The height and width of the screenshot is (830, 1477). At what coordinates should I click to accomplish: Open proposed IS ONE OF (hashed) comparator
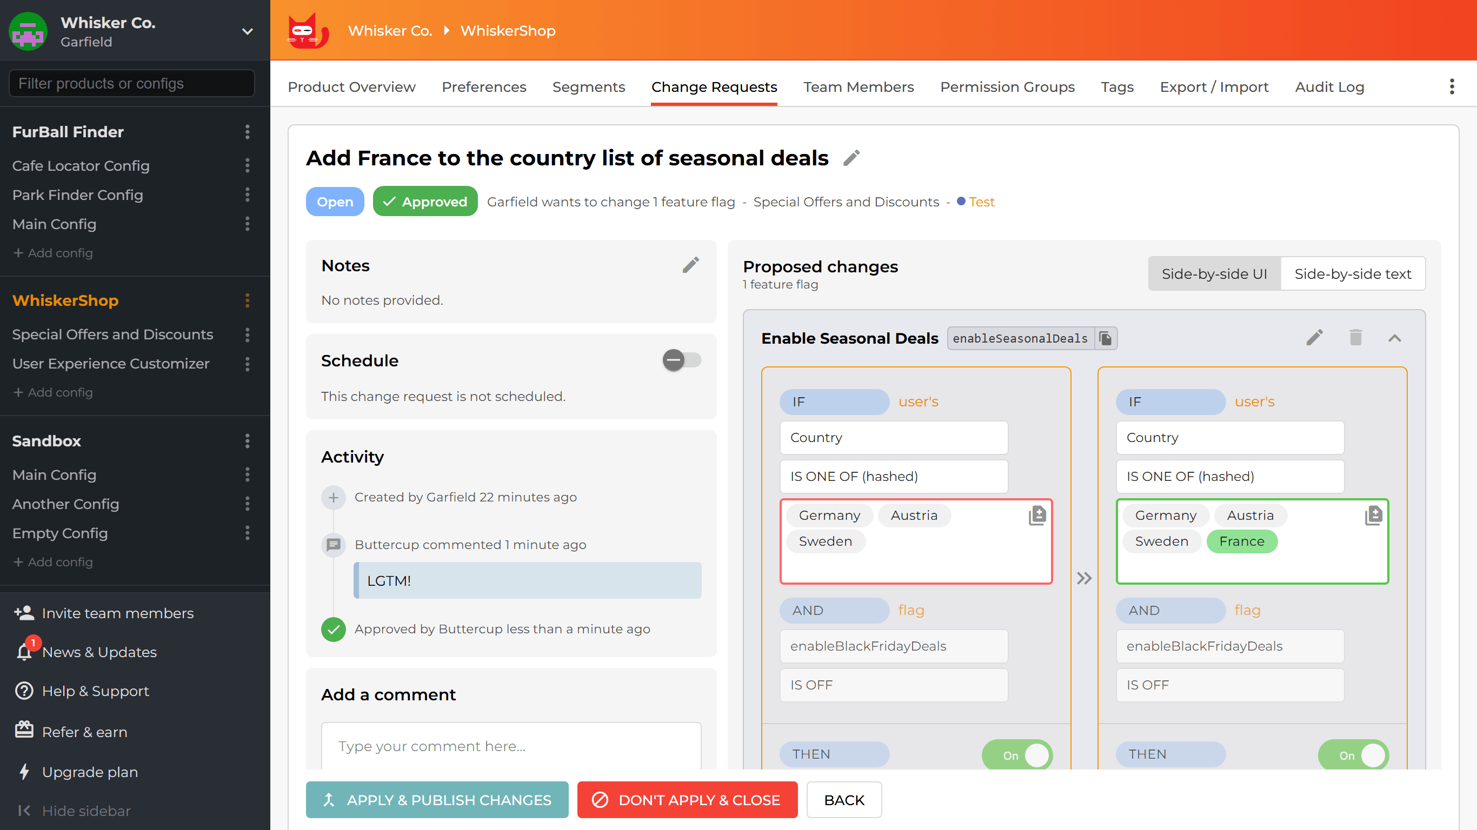(x=1230, y=477)
